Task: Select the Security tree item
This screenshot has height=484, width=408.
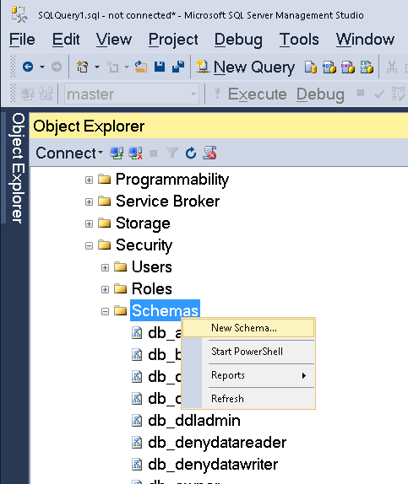Action: click(x=144, y=245)
